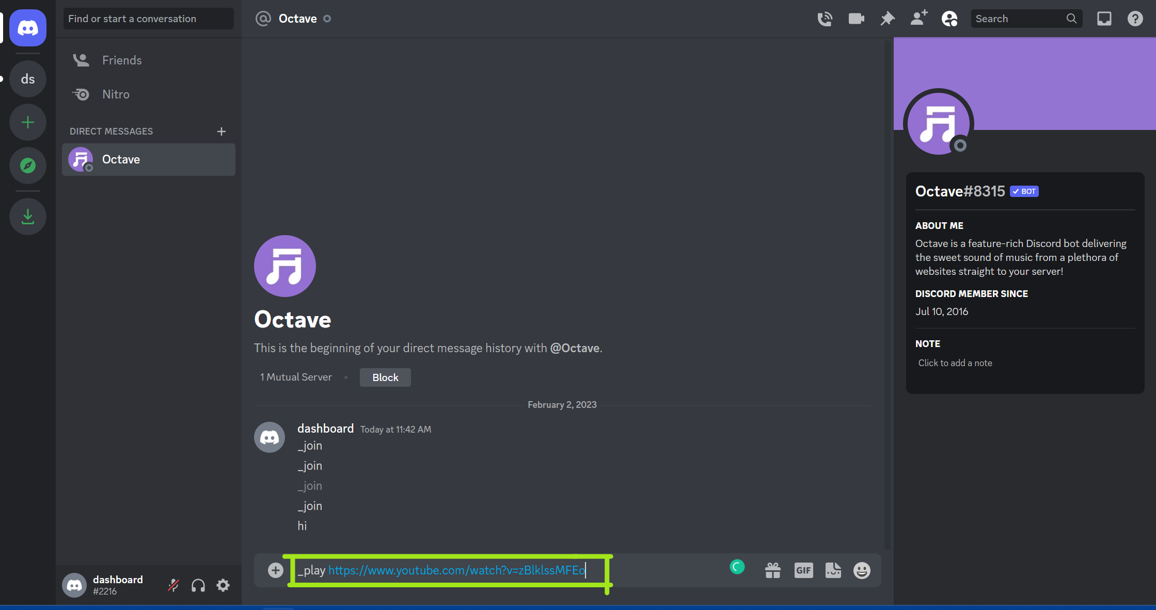Open the Add Friend icon
Viewport: 1156px width, 610px height.
click(919, 19)
